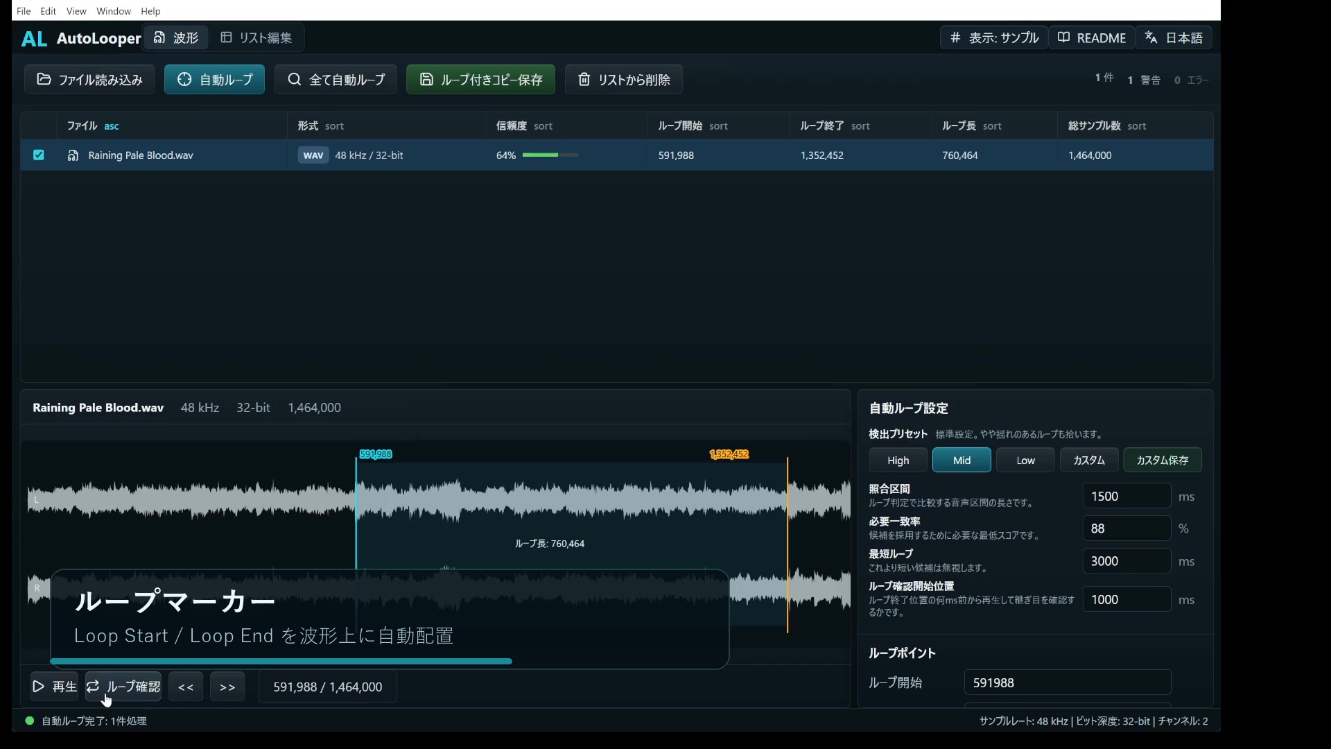Click loop length value 760,464 in table
Screen dimensions: 1331x749
pyautogui.click(x=960, y=155)
